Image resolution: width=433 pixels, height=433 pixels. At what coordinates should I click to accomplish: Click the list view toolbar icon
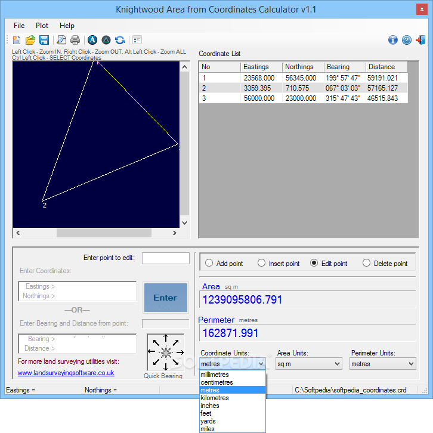coord(137,40)
